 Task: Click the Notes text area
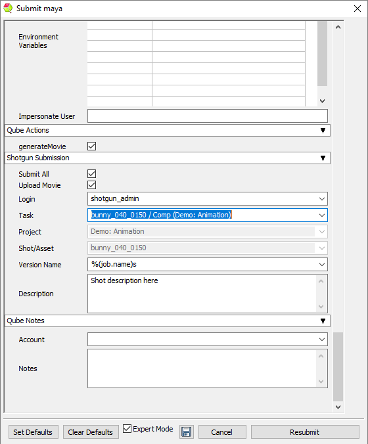[202, 368]
